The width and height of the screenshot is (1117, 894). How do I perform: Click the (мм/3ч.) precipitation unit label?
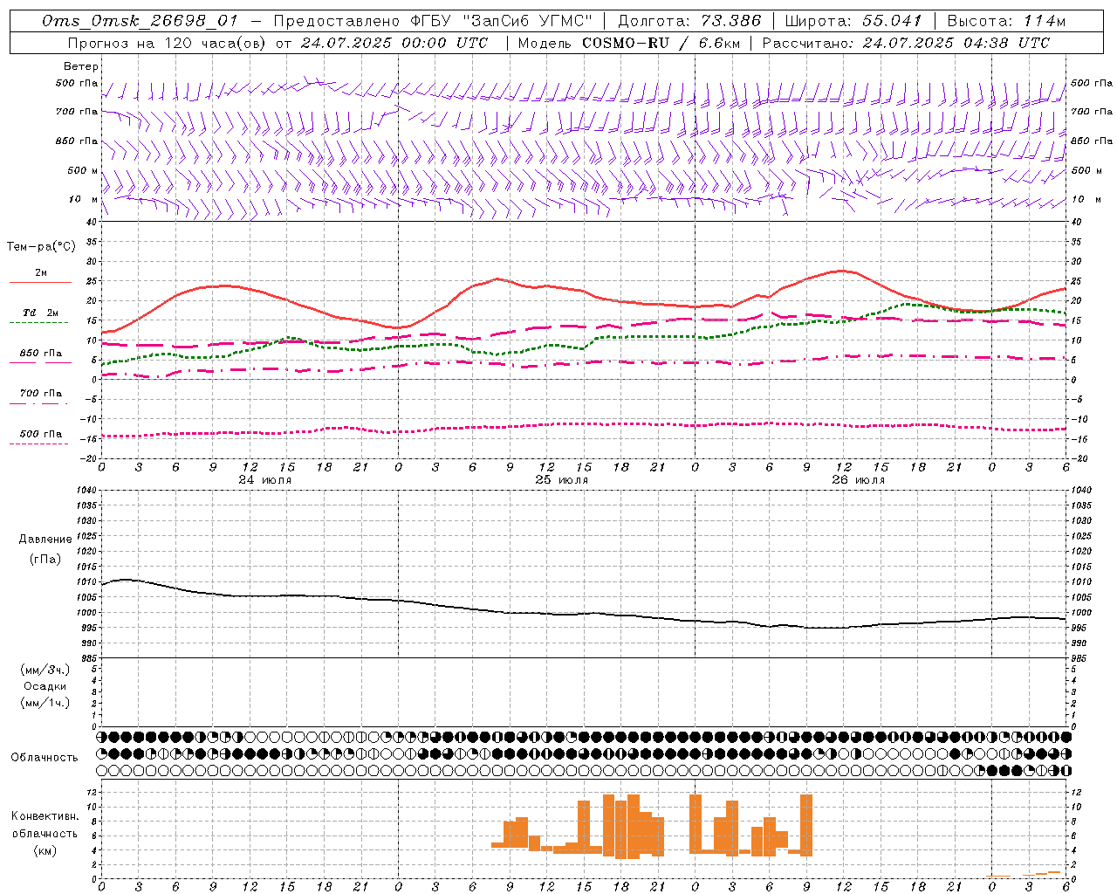pyautogui.click(x=45, y=670)
